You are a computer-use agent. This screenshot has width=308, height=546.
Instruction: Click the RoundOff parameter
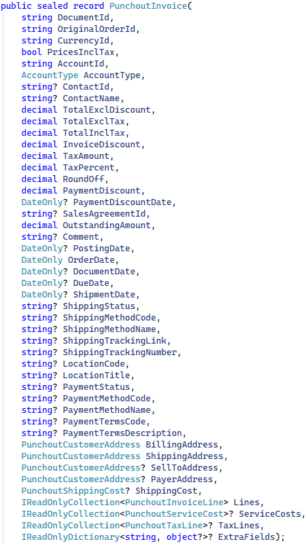[84, 179]
